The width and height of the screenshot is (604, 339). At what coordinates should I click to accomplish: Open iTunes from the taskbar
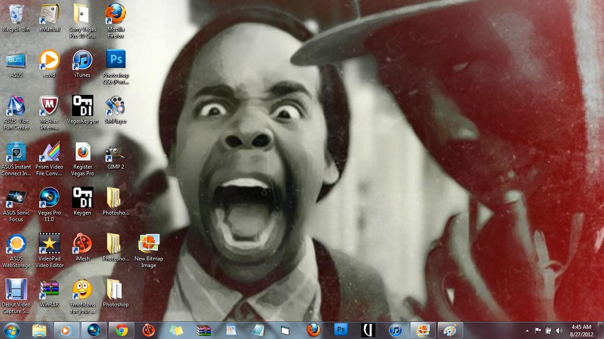tap(396, 330)
